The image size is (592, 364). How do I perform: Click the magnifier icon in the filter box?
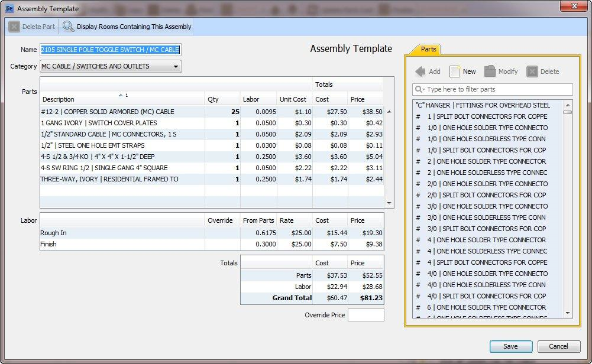click(x=419, y=89)
